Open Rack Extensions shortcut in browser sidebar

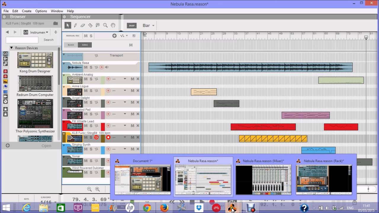pos(5,81)
